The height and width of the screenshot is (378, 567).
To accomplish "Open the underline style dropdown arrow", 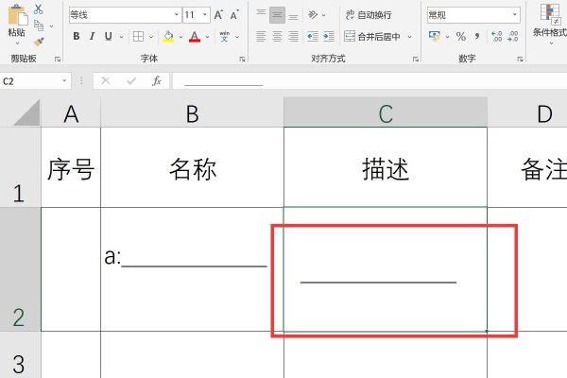I will pyautogui.click(x=121, y=37).
